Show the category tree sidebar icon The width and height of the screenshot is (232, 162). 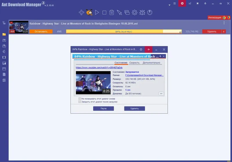pyautogui.click(x=4, y=23)
